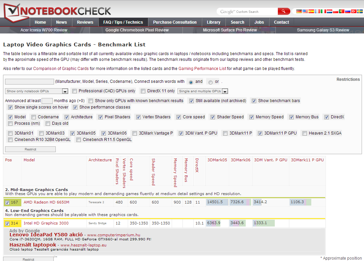The image size is (364, 261).
Task: Uncheck 'Still available (not archived)'
Action: (x=191, y=101)
